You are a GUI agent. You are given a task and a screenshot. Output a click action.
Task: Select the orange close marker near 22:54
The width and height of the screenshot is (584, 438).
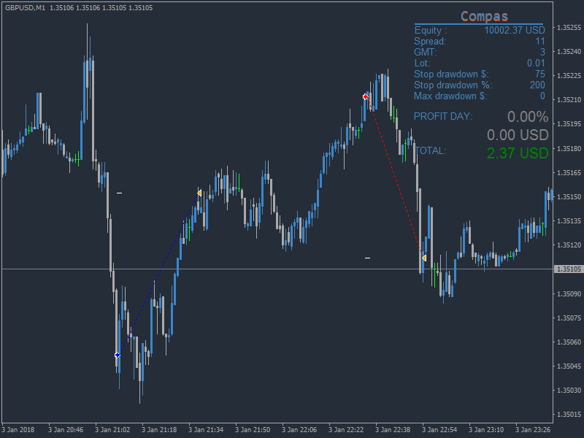pyautogui.click(x=424, y=258)
